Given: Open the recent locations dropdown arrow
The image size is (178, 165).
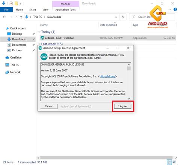Looking at the screenshot, I should click(x=17, y=17).
